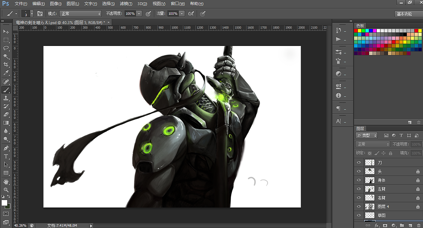Hide the 左臂 layer
This screenshot has width=423, height=228.
click(x=359, y=189)
